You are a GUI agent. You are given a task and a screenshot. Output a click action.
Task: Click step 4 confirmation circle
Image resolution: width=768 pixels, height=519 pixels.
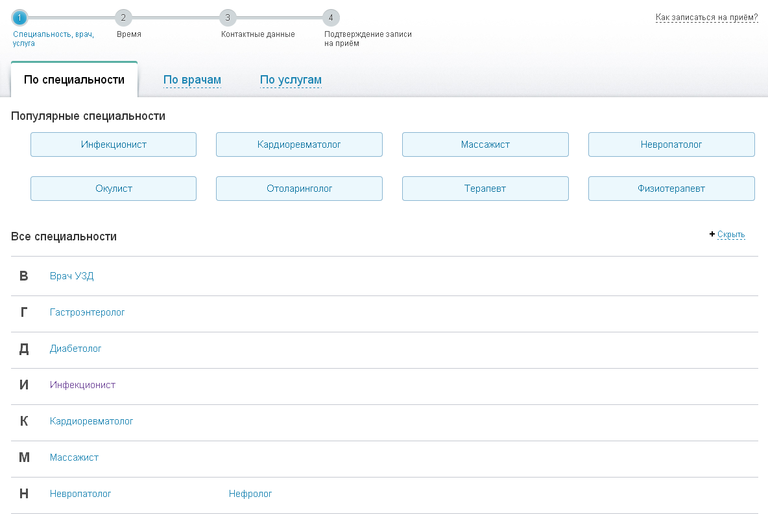[x=331, y=17]
